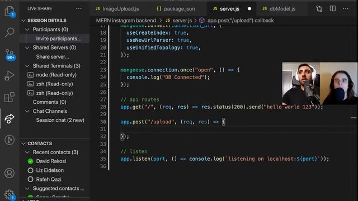Viewport: 358px width, 201px height.
Task: Open editor more actions ellipsis
Action: [346, 9]
